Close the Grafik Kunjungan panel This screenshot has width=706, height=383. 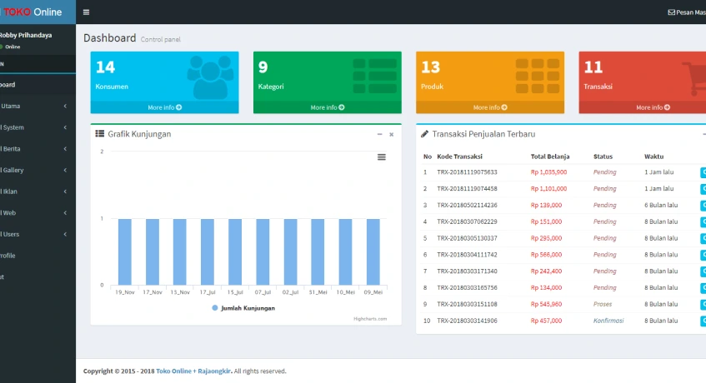pyautogui.click(x=391, y=134)
